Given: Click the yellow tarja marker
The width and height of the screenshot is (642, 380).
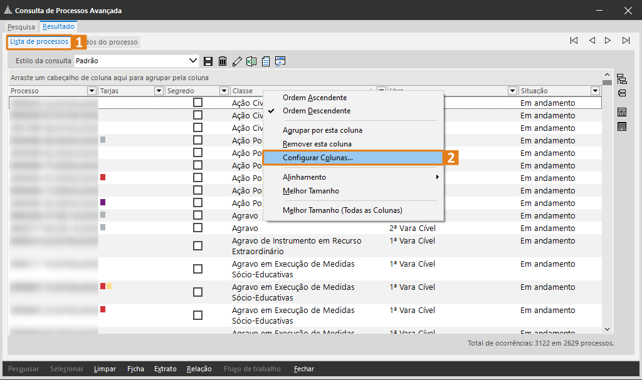Looking at the screenshot, I should point(109,286).
